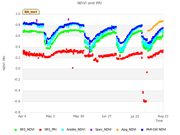
Task: Click the orange Apg_NDVI data series in August
Action: (x=156, y=26)
